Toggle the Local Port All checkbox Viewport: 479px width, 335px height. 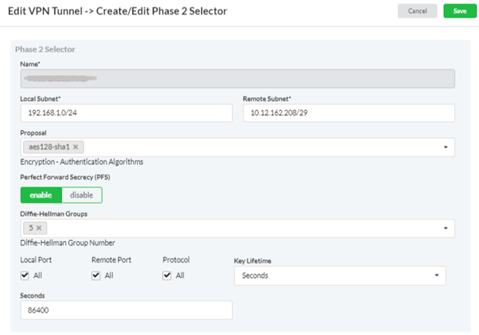click(25, 276)
